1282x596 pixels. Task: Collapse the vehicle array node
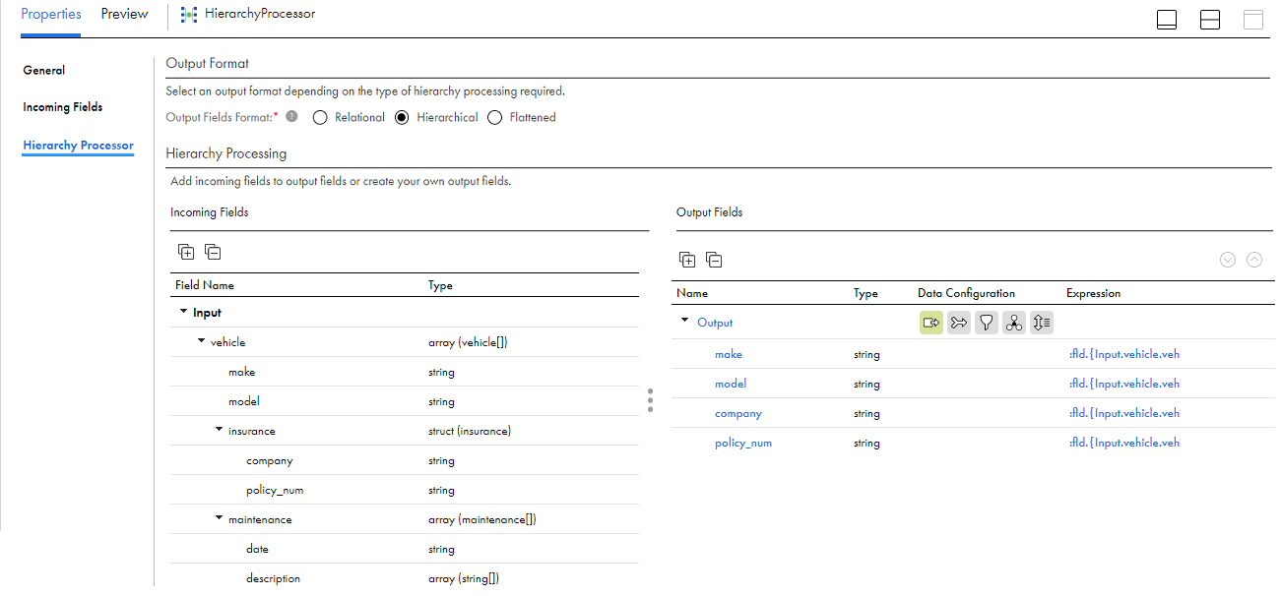pyautogui.click(x=201, y=341)
